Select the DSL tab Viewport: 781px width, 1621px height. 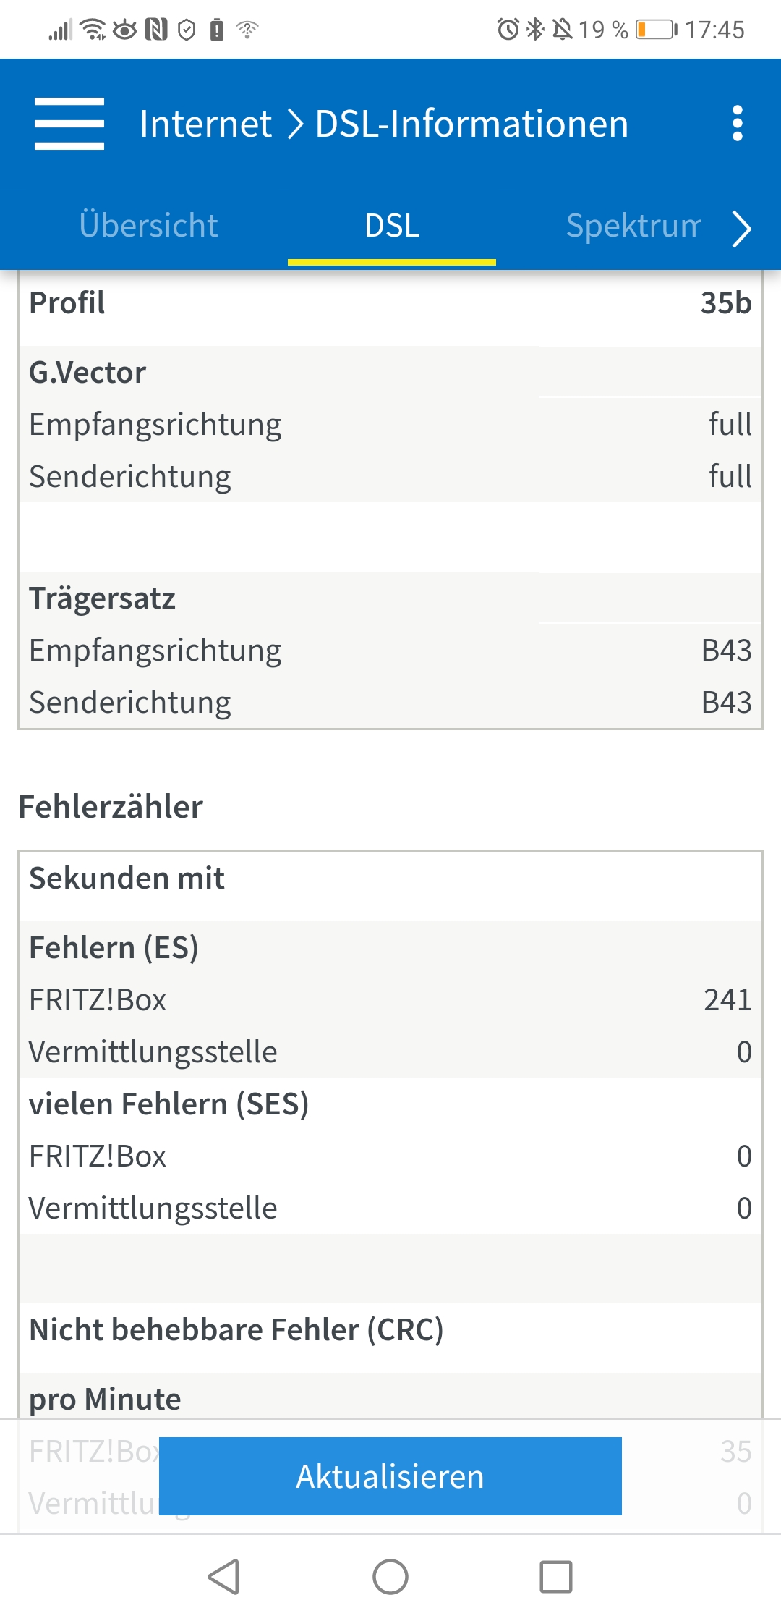point(392,226)
